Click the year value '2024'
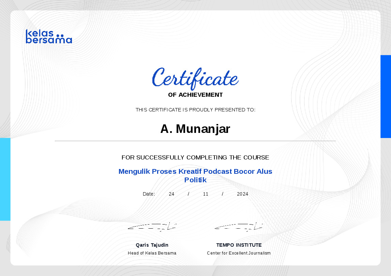This screenshot has width=391, height=276. (x=242, y=194)
